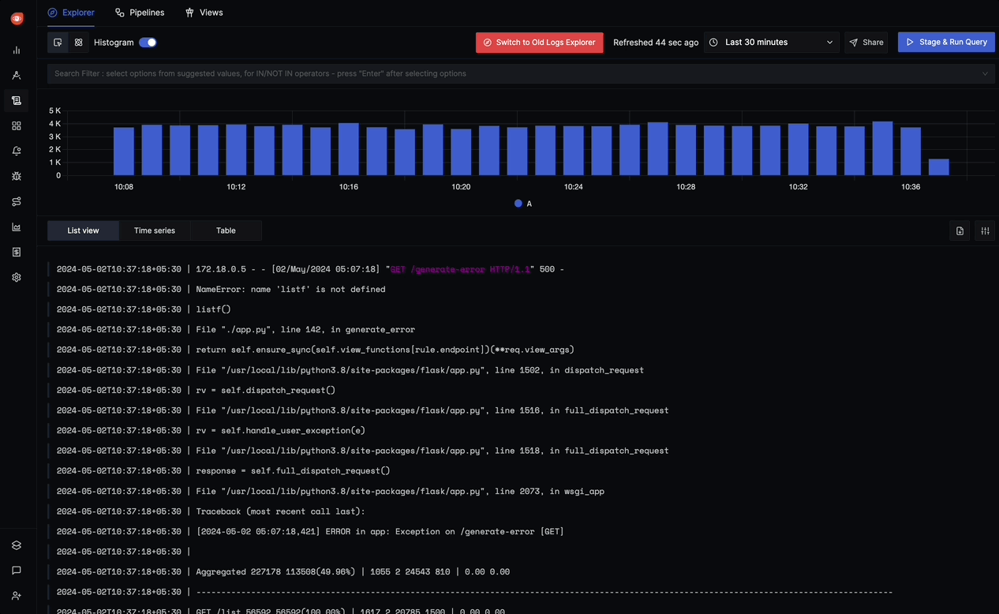Click the invite user icon in sidebar
This screenshot has height=614, width=999.
[17, 596]
